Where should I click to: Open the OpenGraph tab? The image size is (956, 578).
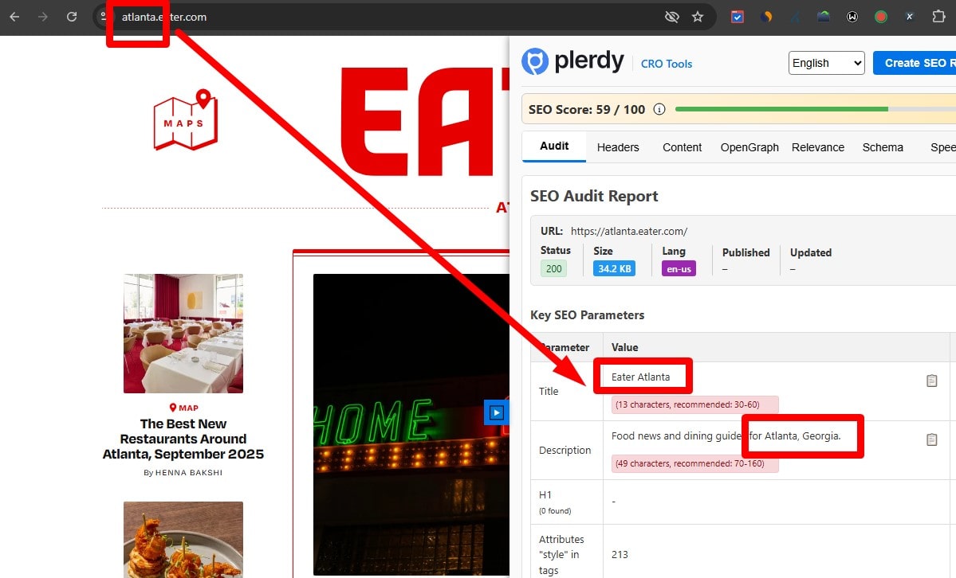[x=749, y=147]
